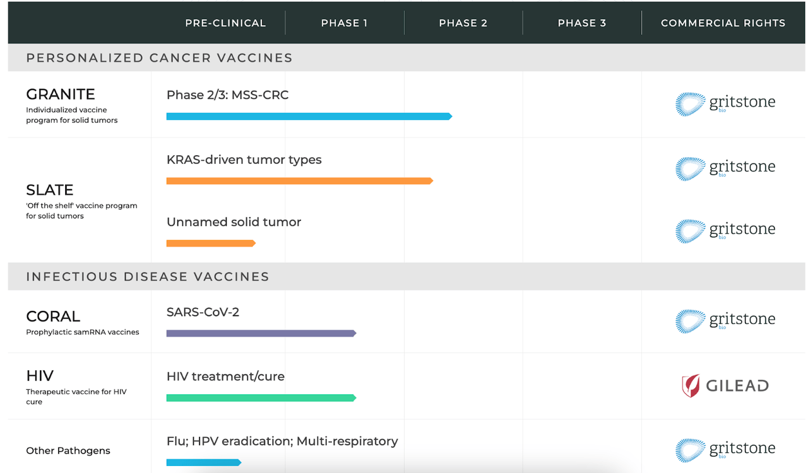Click the purple SARS-CoV-2 progress bar
The image size is (808, 473).
[x=261, y=333]
